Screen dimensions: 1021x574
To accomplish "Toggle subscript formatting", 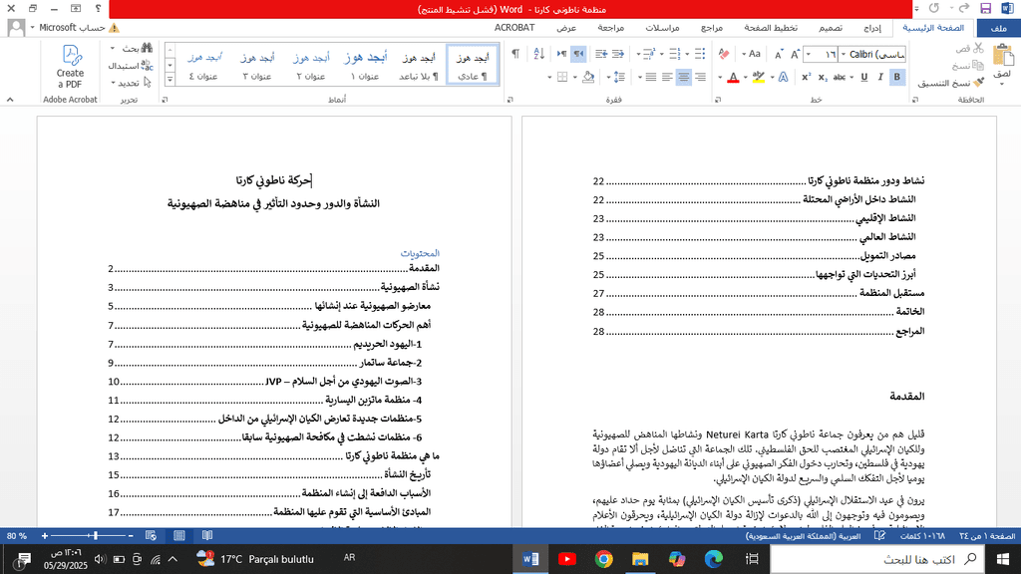I will (823, 77).
